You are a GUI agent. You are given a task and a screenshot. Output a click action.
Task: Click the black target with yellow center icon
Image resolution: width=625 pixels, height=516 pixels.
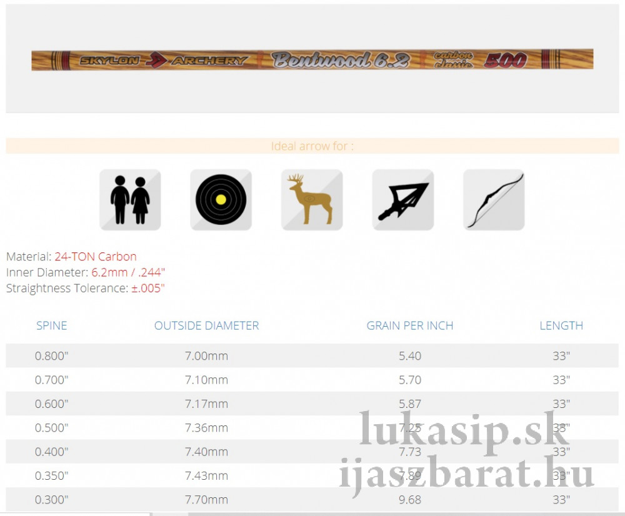[221, 200]
